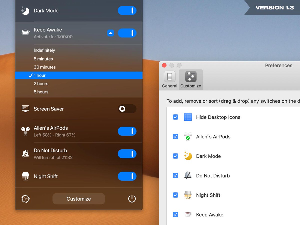Turn on the Screen Saver switch
300x225 pixels.
[127, 109]
